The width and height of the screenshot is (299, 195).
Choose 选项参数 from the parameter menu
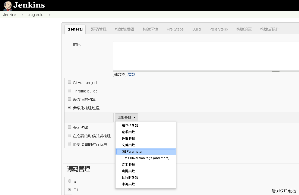pyautogui.click(x=145, y=132)
